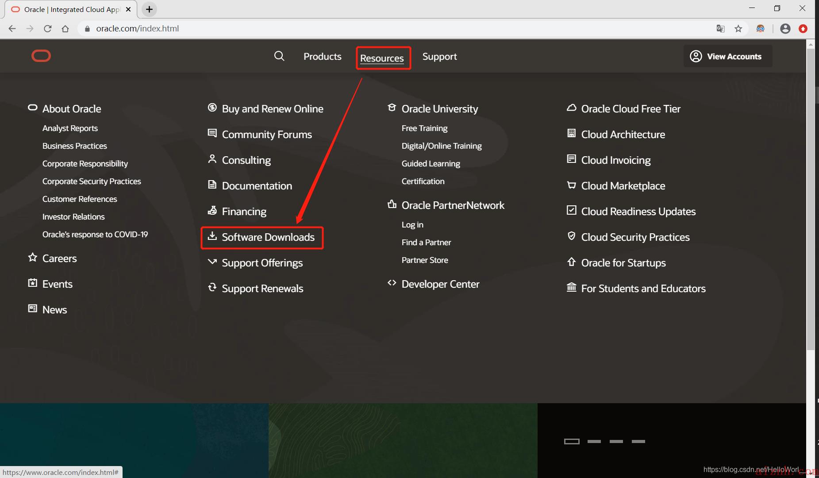The height and width of the screenshot is (478, 819).
Task: Open the search magnifier icon
Action: point(279,56)
